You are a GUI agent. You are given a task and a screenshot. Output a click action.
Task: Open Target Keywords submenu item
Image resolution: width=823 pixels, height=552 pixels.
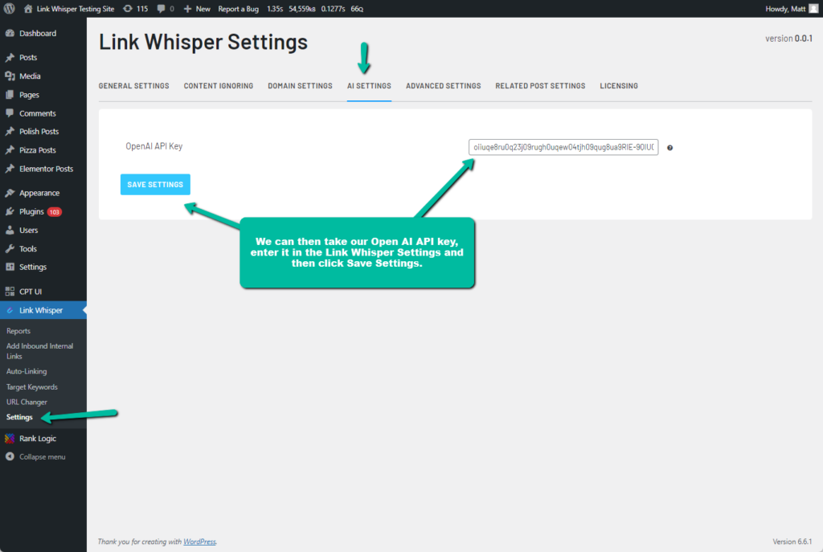(x=32, y=386)
